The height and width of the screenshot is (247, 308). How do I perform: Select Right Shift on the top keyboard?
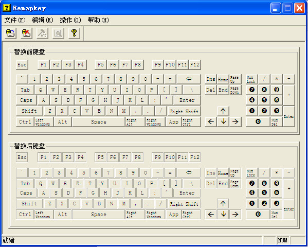pos(184,111)
